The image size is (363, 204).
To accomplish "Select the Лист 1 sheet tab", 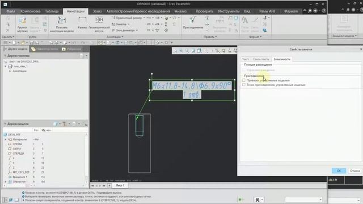I will tap(120, 185).
